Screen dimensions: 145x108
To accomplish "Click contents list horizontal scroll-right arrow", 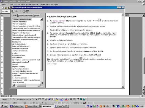I will [x=39, y=85].
